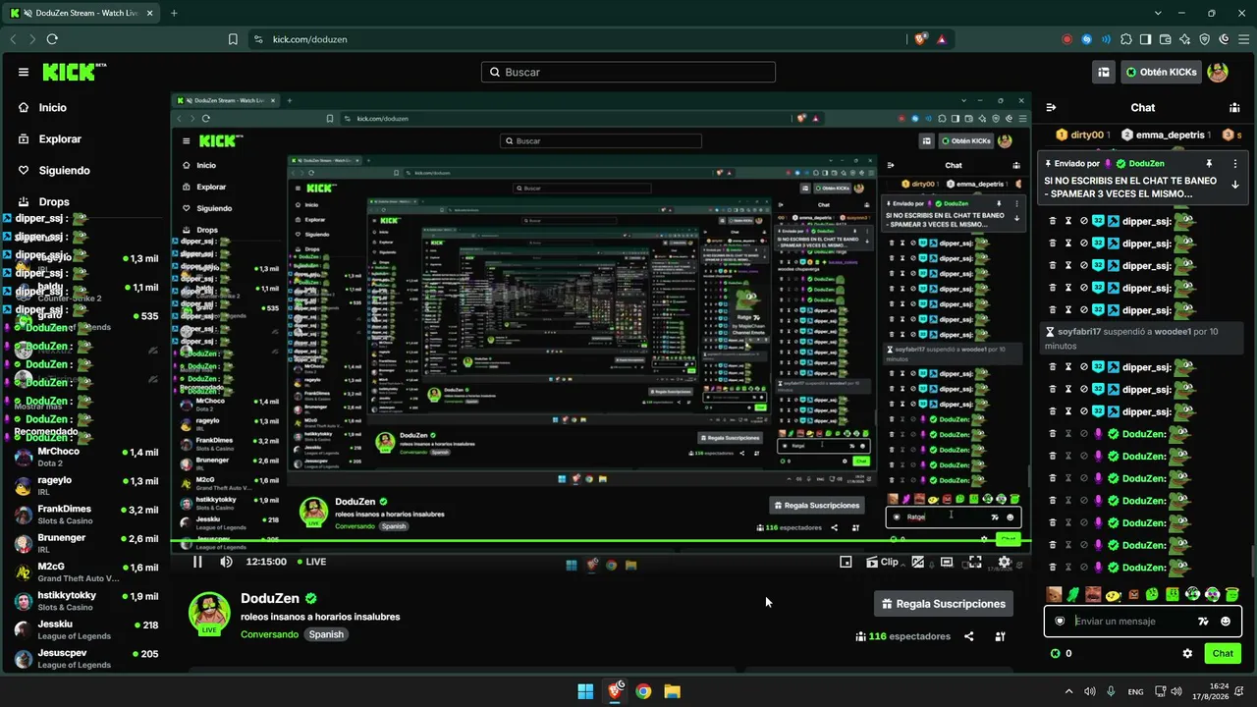Image resolution: width=1257 pixels, height=707 pixels.
Task: Open the KICKs balance showing 0
Action: click(1062, 653)
